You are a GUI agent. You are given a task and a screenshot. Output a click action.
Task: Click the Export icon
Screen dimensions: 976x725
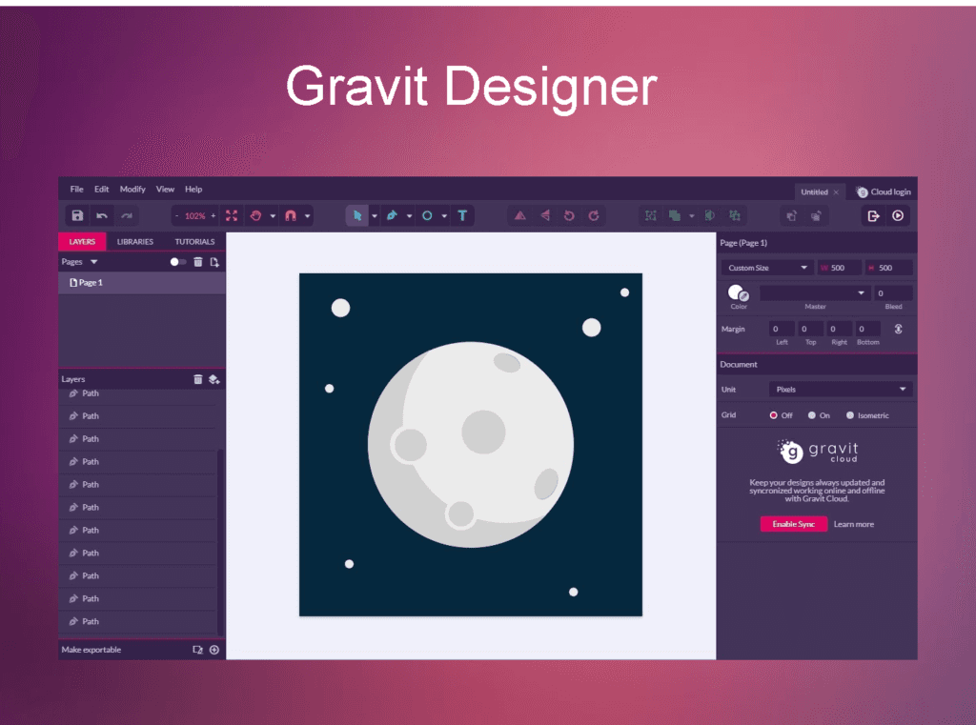pos(873,216)
